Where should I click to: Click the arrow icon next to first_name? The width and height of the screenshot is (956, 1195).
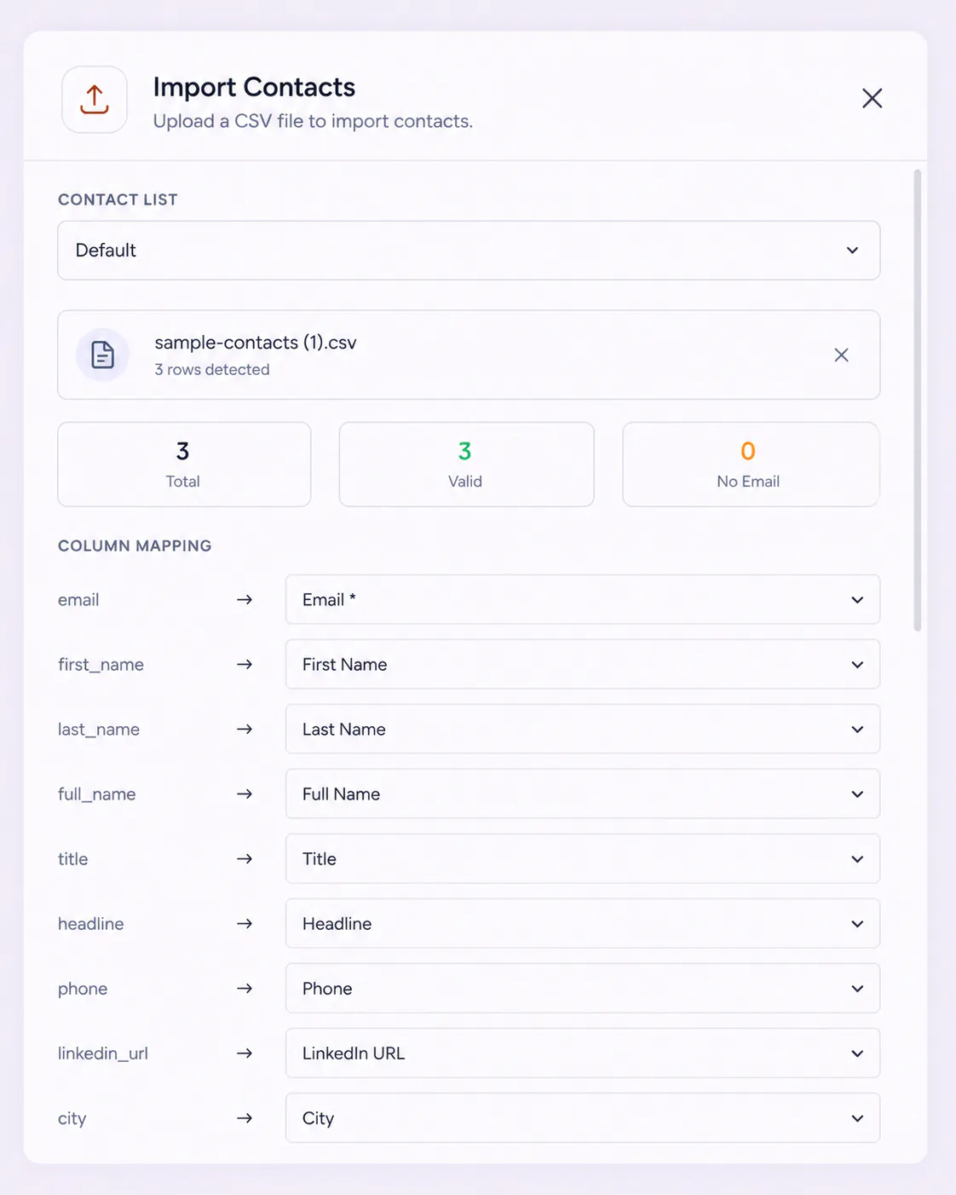245,665
